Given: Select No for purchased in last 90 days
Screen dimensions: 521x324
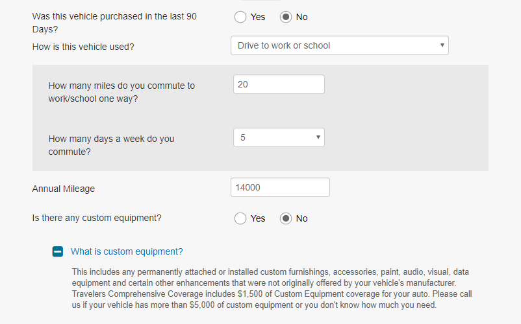Looking at the screenshot, I should point(286,17).
